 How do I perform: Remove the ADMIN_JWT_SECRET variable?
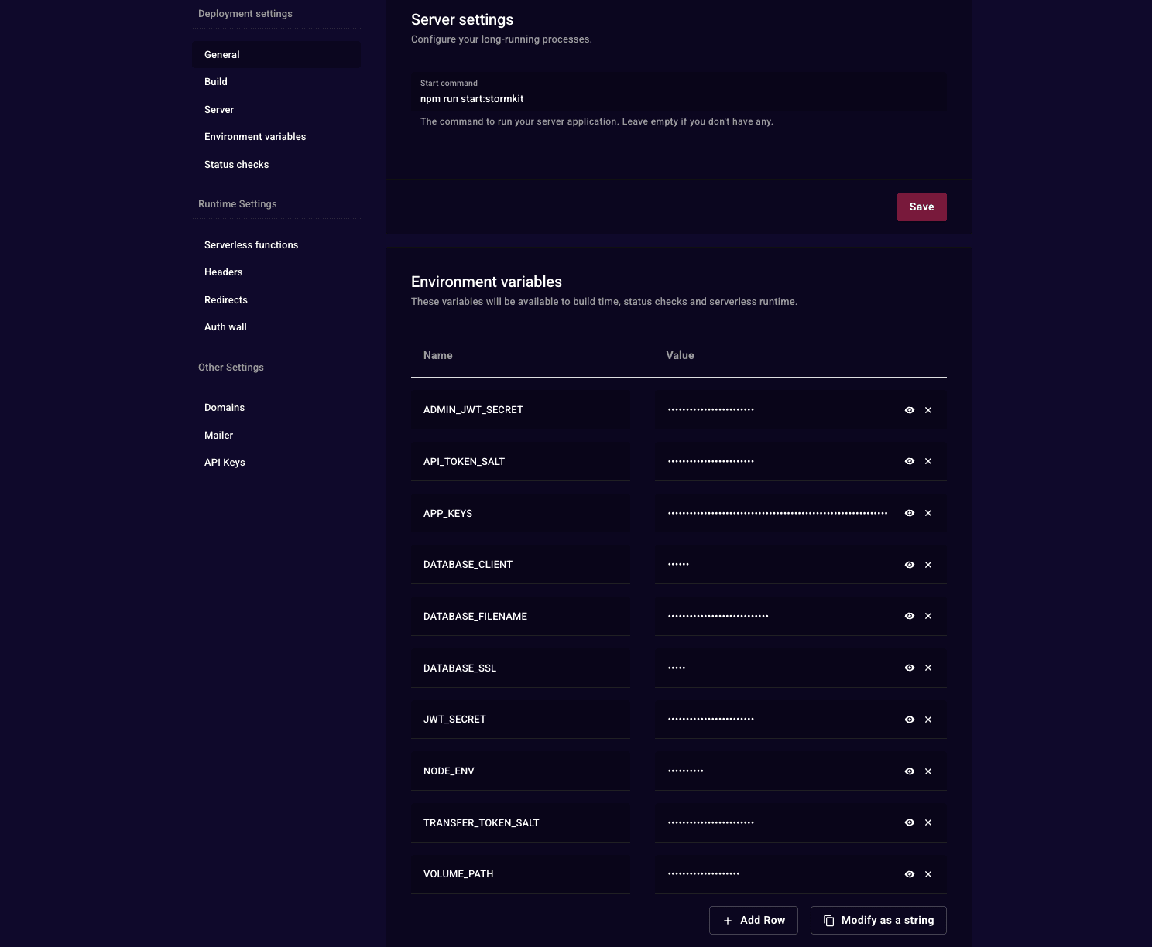click(x=928, y=409)
